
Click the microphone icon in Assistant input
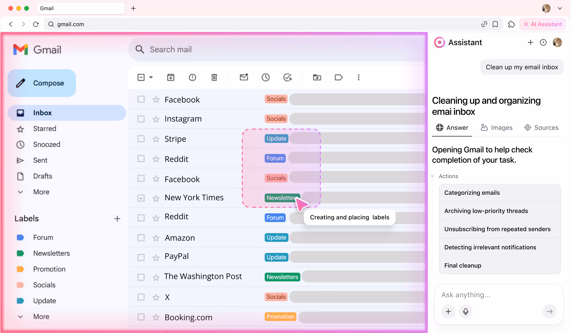pos(466,312)
